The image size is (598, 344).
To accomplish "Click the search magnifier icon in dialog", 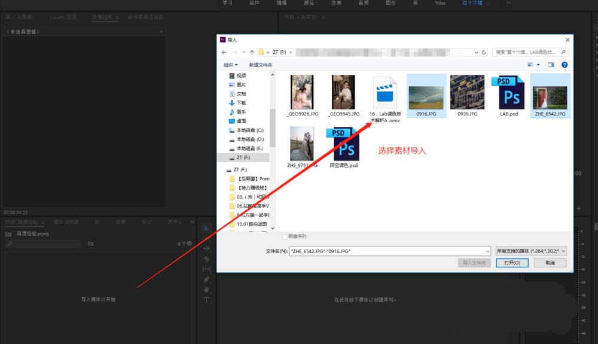I will point(563,52).
